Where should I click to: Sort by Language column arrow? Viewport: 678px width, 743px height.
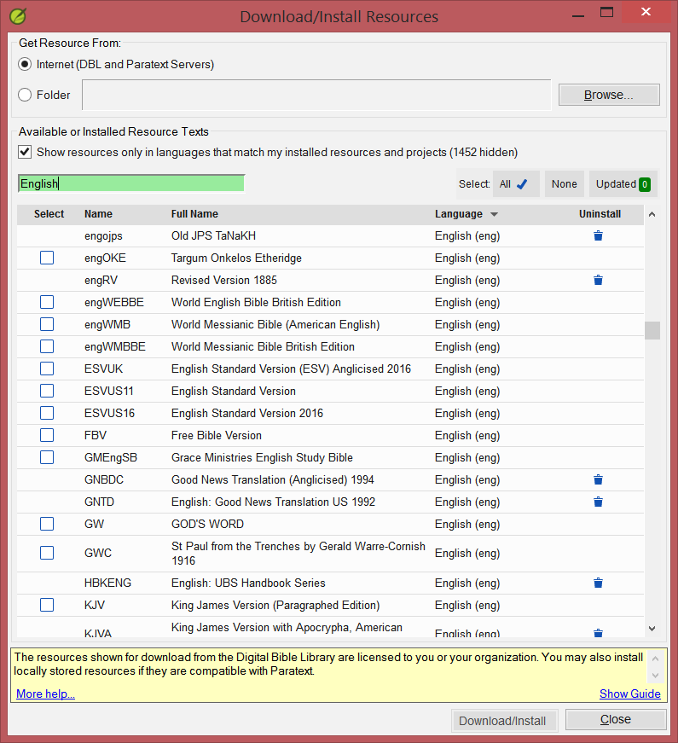tap(494, 214)
